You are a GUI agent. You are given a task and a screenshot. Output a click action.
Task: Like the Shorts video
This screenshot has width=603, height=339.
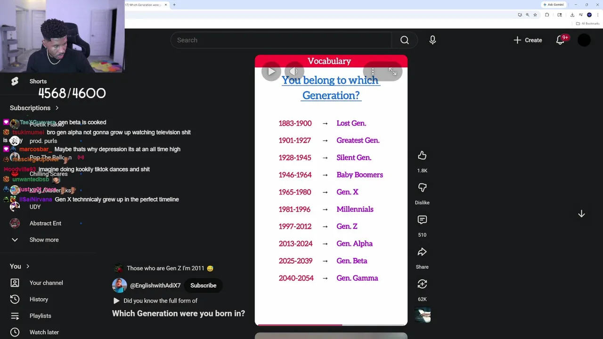(422, 155)
